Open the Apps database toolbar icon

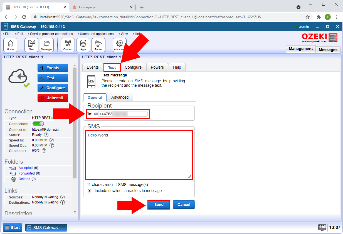tap(83, 45)
